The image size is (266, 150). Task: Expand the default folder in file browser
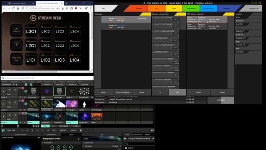click(123, 148)
